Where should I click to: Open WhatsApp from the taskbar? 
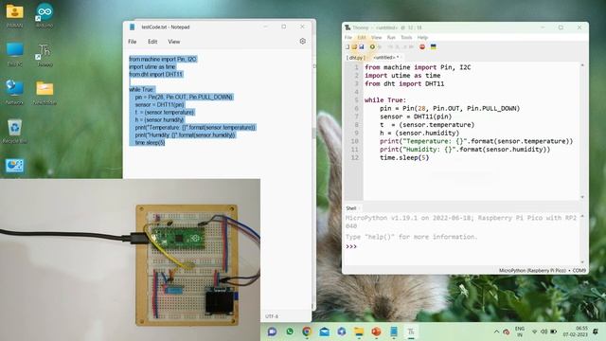[x=290, y=332]
